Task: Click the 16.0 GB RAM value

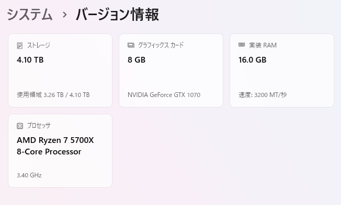Action: (253, 60)
